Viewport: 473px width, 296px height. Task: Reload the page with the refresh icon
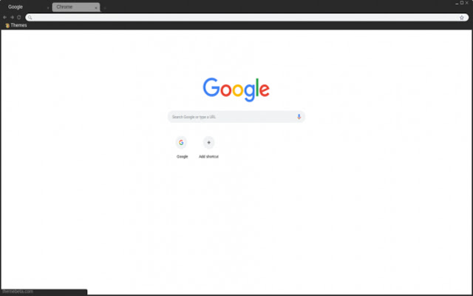point(19,18)
